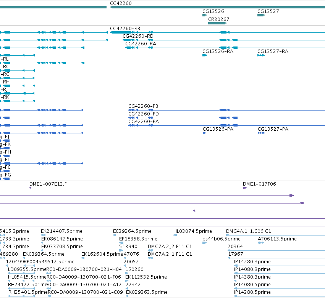Screen dimensions: 325x298
Task: Click EST IP14380.3prime
Action: (252, 277)
